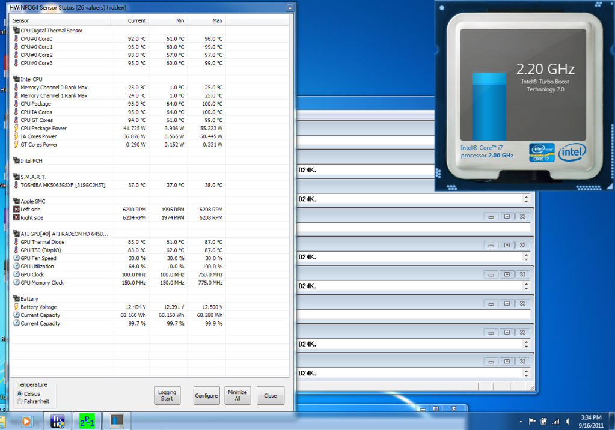This screenshot has width=615, height=430.
Task: Click the S.M.A.R.T. group icon
Action: 16,177
